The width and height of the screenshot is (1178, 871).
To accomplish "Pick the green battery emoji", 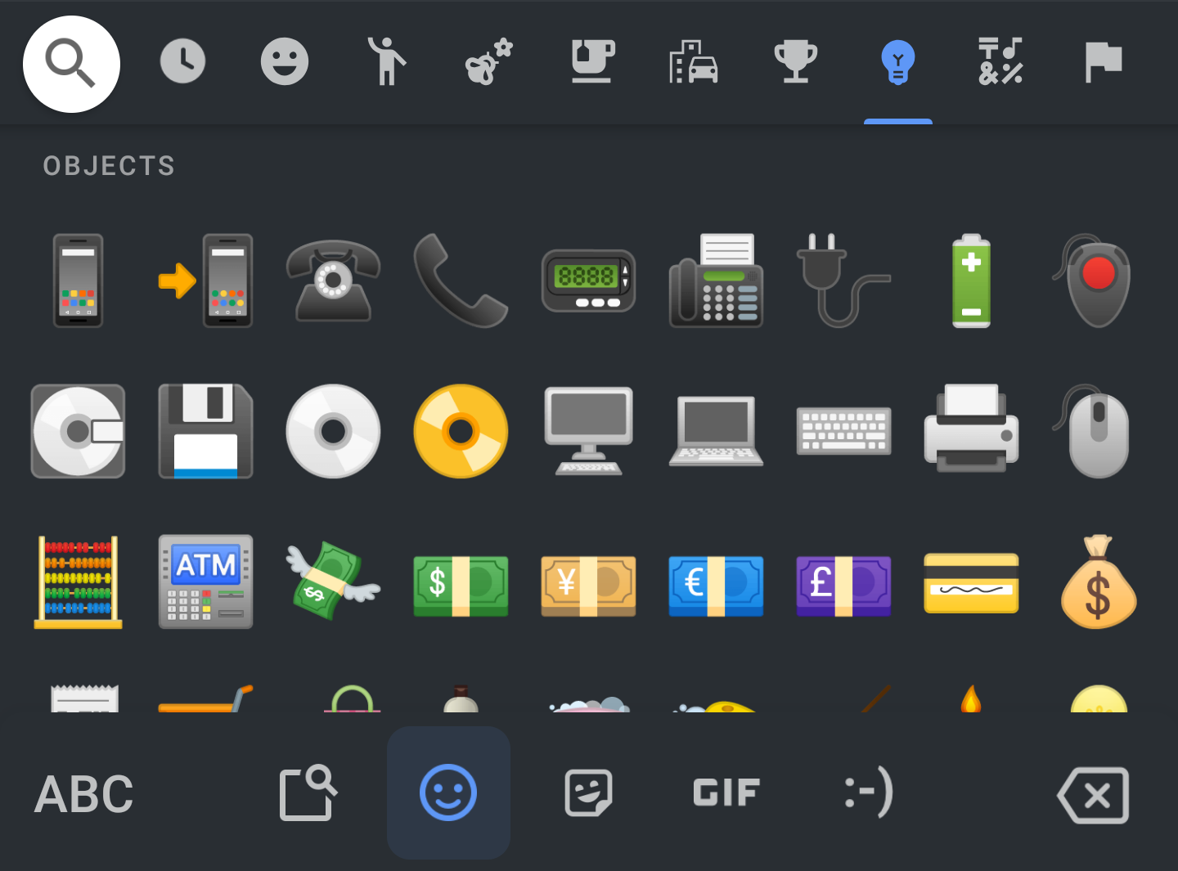I will tap(971, 281).
